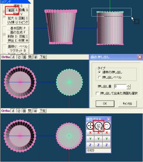The width and height of the screenshot is (143, 162).
Task: Toggle 点 in the toolbar of the 操作パネル viewport
Action: 13,111
